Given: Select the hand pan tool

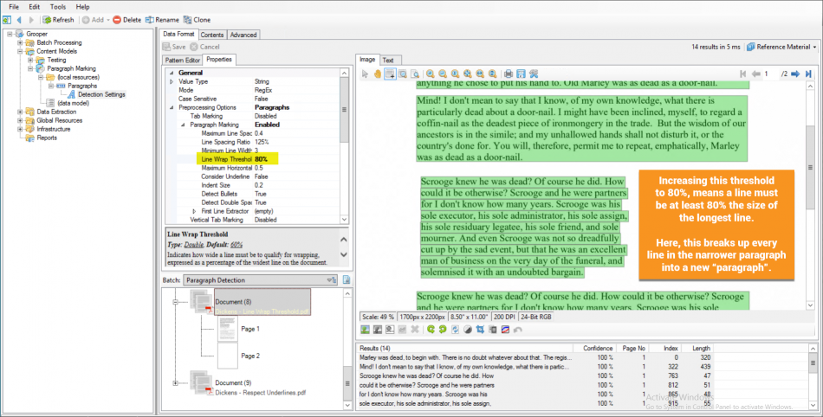Looking at the screenshot, I should [x=378, y=74].
